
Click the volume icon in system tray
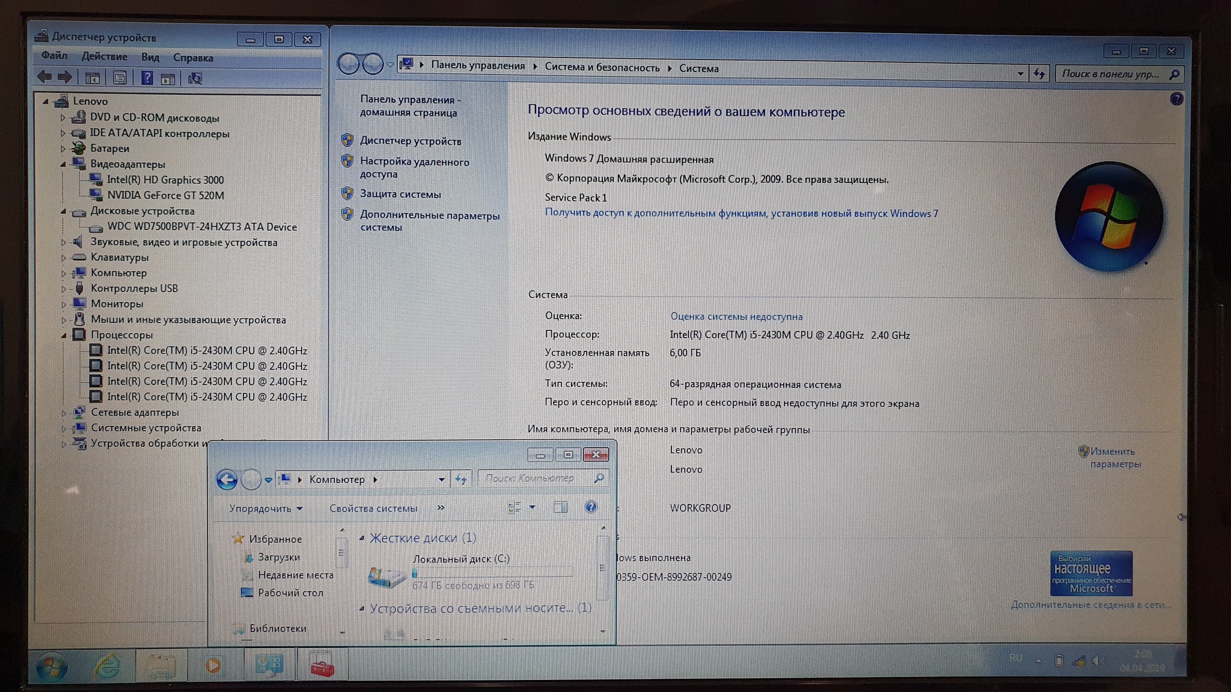[x=1098, y=661]
